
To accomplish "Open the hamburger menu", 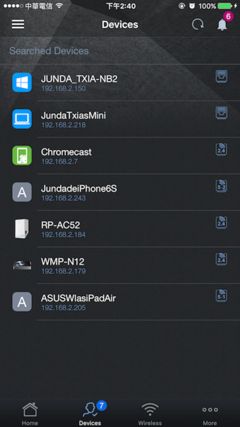I will (x=18, y=25).
